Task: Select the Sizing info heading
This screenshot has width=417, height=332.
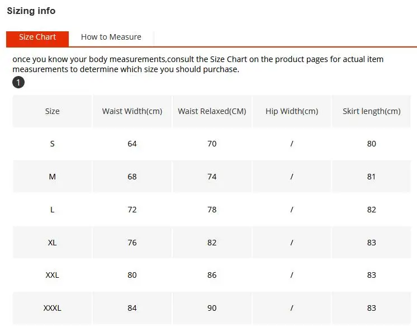Action: coord(31,11)
